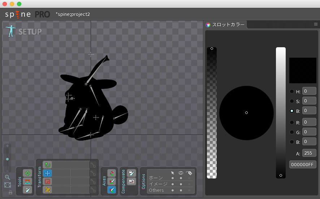
Task: Select the blue B radio button
Action: click(x=292, y=142)
